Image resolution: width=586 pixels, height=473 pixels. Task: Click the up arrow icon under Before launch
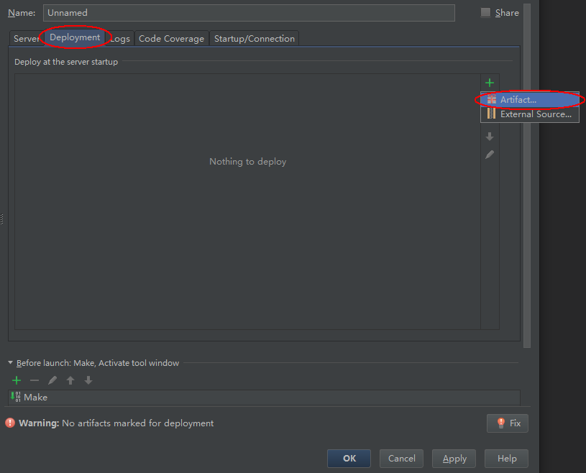coord(70,380)
